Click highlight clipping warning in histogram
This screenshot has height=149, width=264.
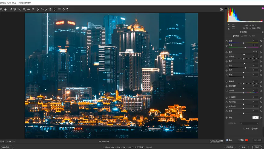pyautogui.click(x=263, y=8)
